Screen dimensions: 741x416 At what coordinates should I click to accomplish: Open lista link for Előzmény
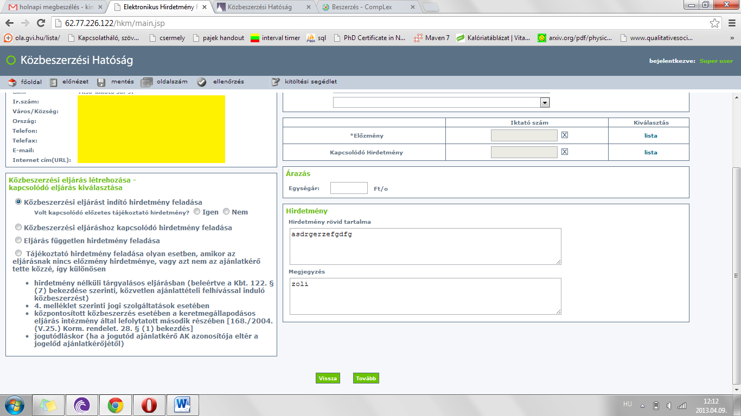tap(650, 136)
